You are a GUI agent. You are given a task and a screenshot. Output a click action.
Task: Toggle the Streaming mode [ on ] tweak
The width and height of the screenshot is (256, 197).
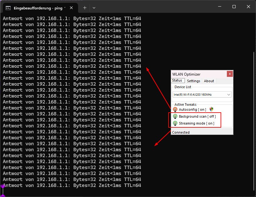click(x=196, y=123)
